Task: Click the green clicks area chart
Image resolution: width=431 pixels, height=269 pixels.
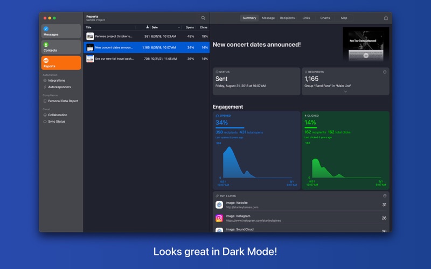Action: tap(346, 168)
